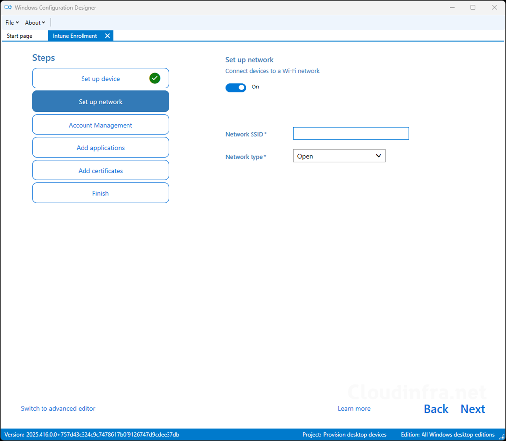Viewport: 506px width, 441px height.
Task: Open the Add certificates step
Action: (100, 170)
